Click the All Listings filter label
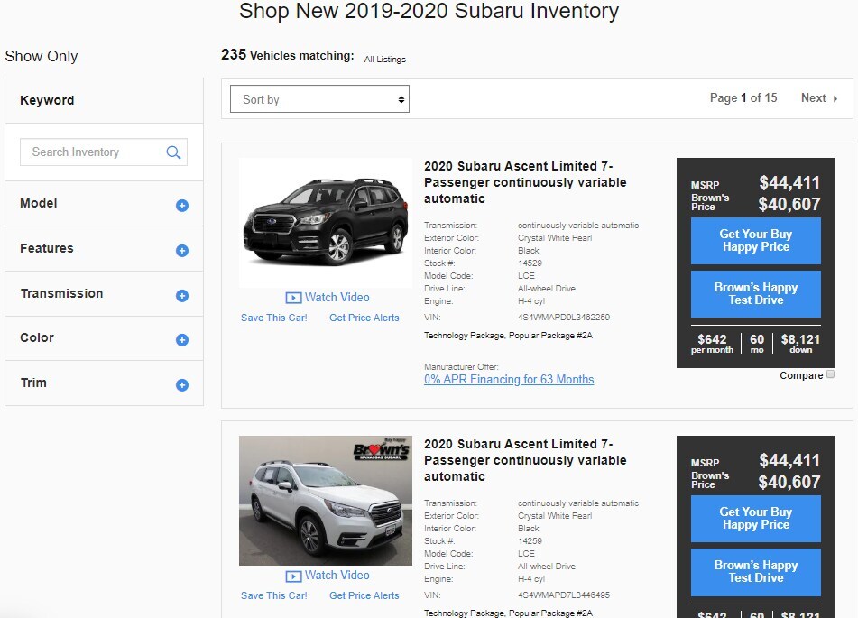 (x=385, y=60)
